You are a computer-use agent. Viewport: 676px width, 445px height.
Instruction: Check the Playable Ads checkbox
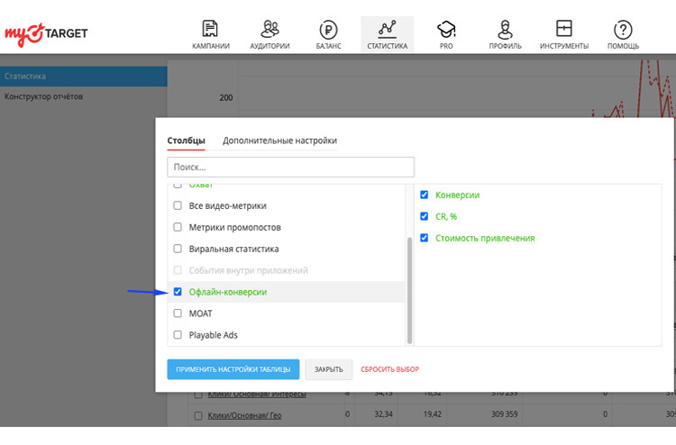(x=178, y=335)
